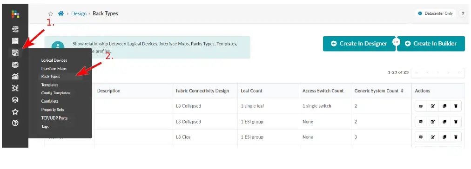Select TCP/UDP Ports in Design menu
The image size is (471, 169).
coord(54,118)
